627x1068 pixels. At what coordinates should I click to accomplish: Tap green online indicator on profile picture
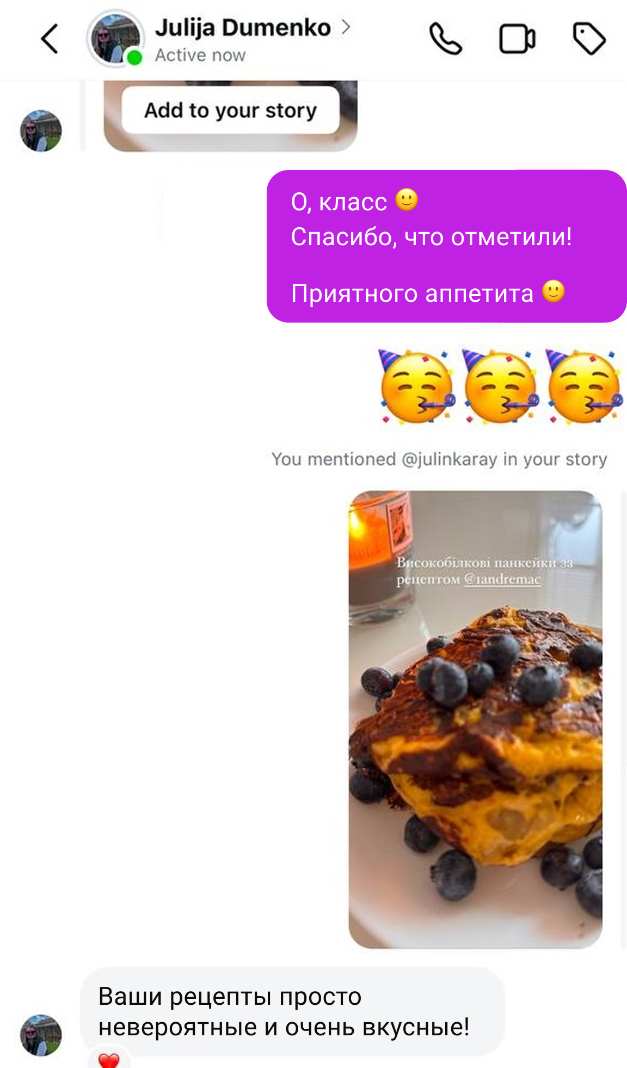click(x=134, y=57)
